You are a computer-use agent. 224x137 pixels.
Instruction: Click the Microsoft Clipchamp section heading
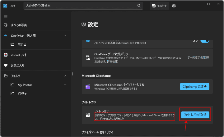click(x=96, y=76)
